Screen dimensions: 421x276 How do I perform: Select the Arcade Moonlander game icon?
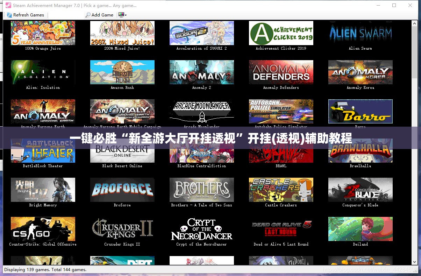click(x=202, y=111)
